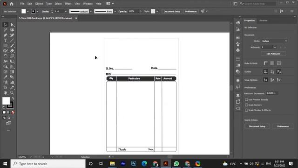Toggle Lock Guides button
The image size is (298, 168).
tap(272, 71)
